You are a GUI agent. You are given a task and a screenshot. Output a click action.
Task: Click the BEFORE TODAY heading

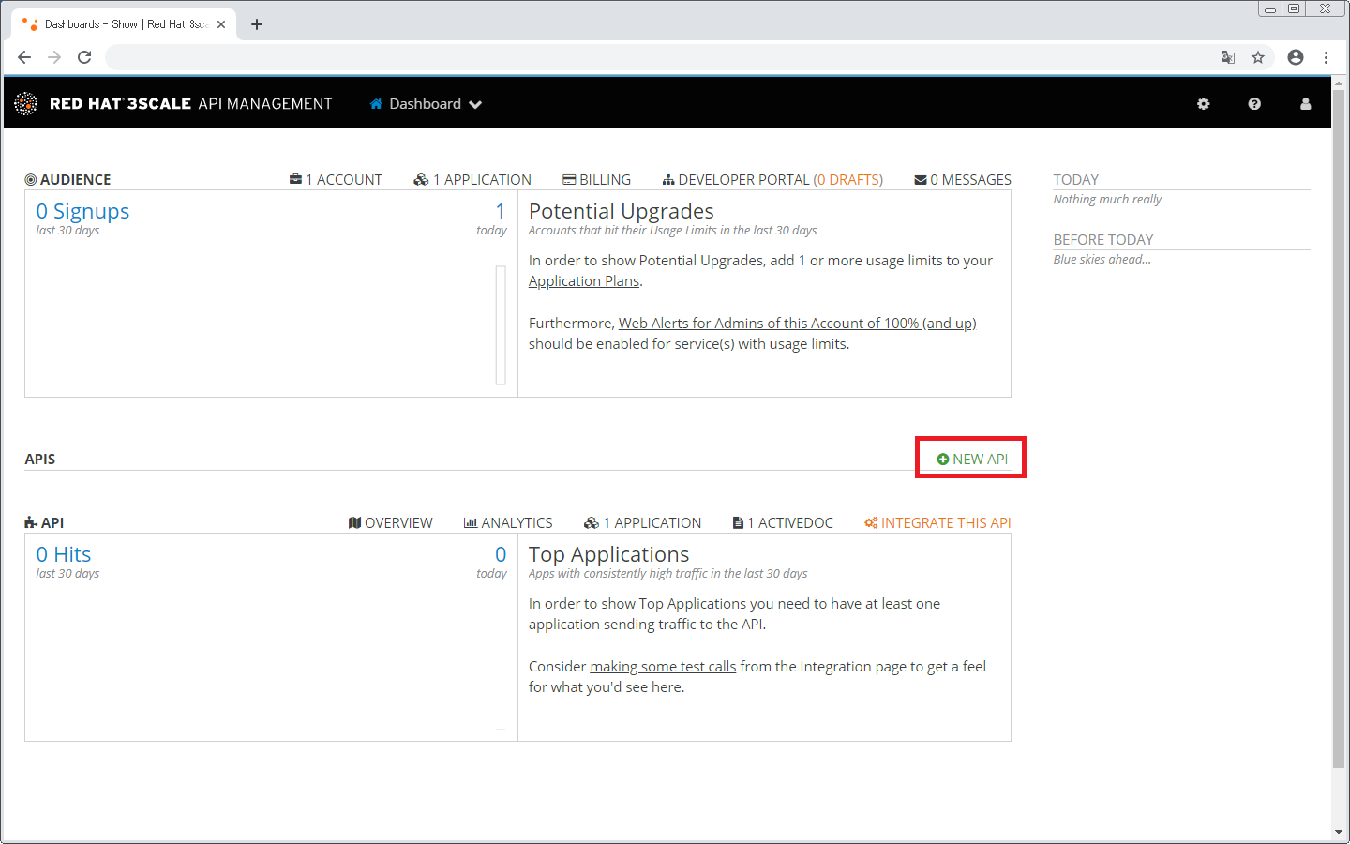coord(1103,240)
